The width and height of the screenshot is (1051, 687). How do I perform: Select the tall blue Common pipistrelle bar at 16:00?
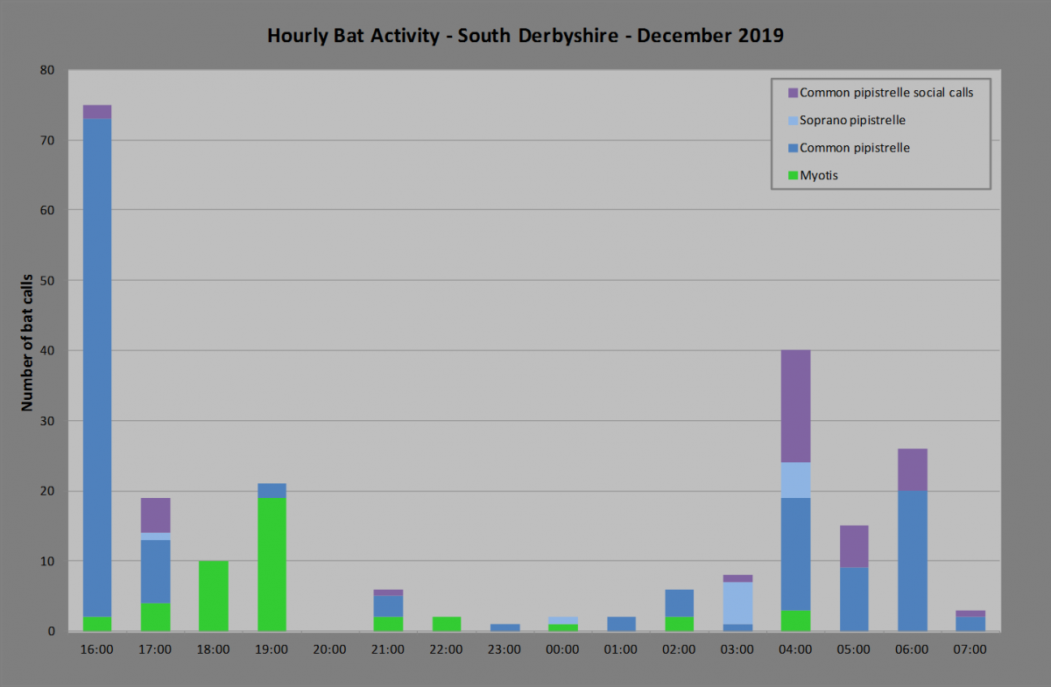click(x=97, y=368)
